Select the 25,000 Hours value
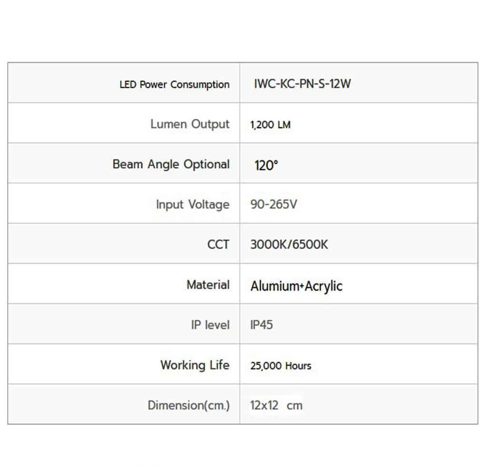Image resolution: width=487 pixels, height=467 pixels. 281,366
